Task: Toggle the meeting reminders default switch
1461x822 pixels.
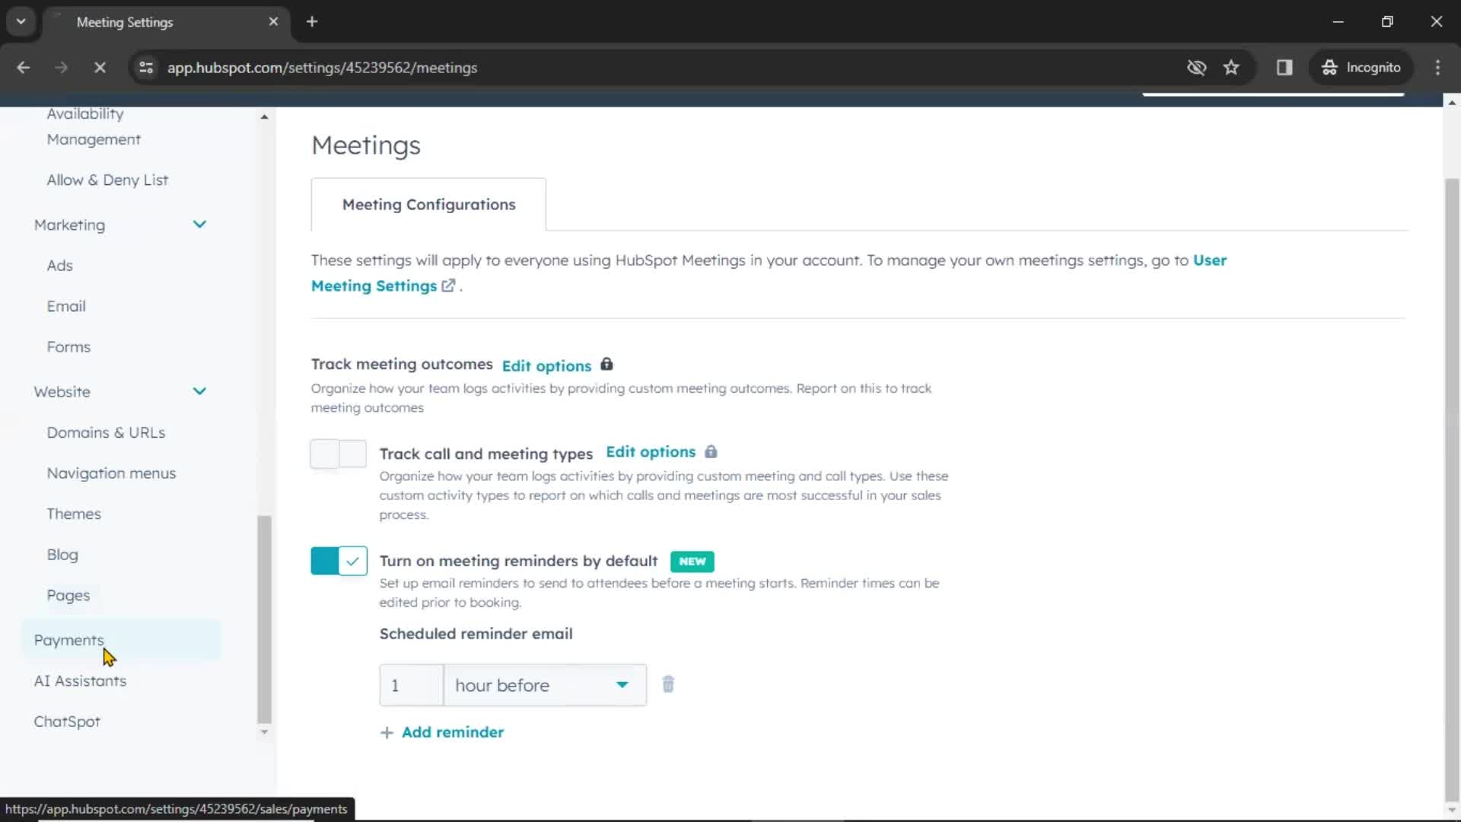Action: (x=338, y=560)
